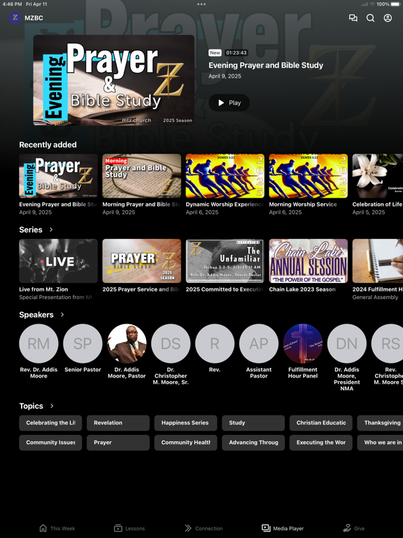Expand the Speakers section chevron
The image size is (403, 538).
62,315
